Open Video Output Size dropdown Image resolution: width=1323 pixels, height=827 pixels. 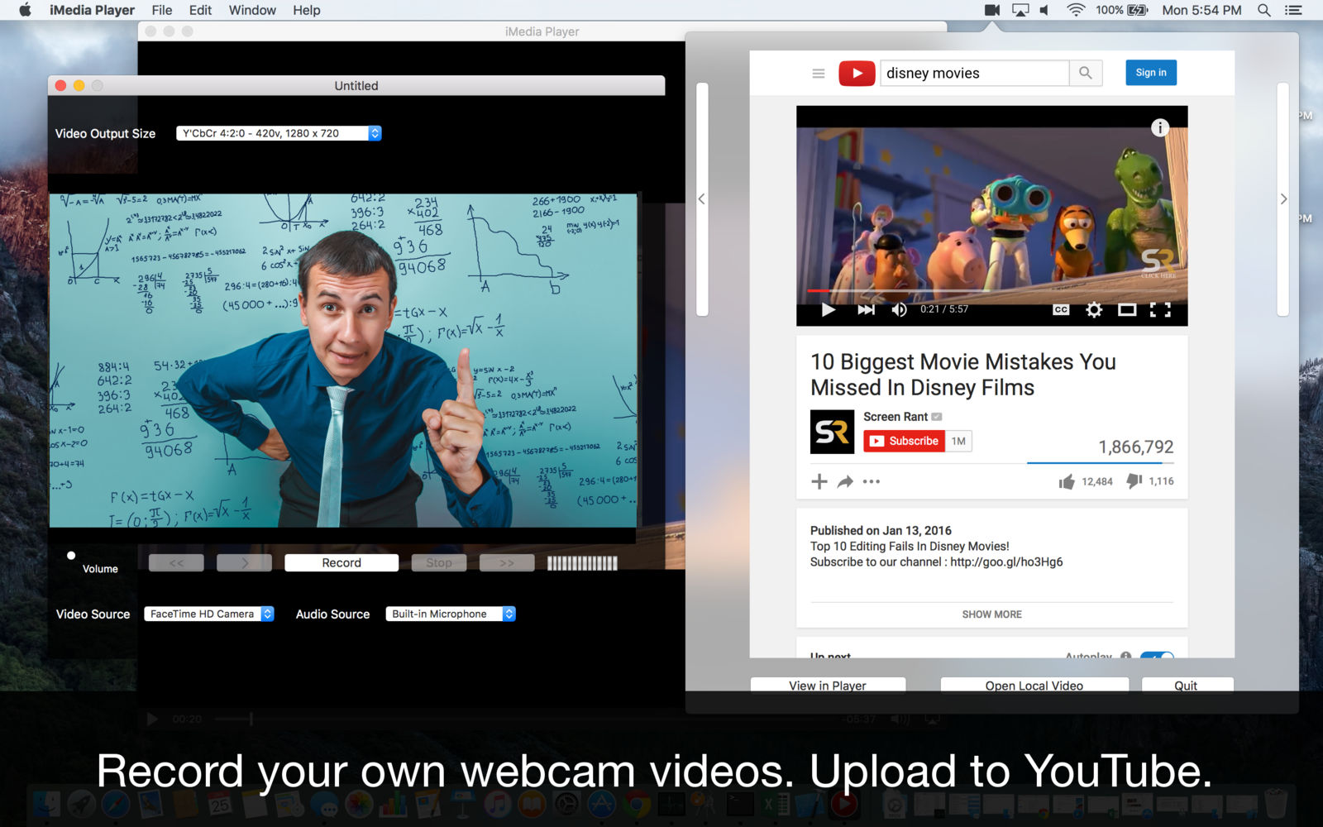pos(279,133)
